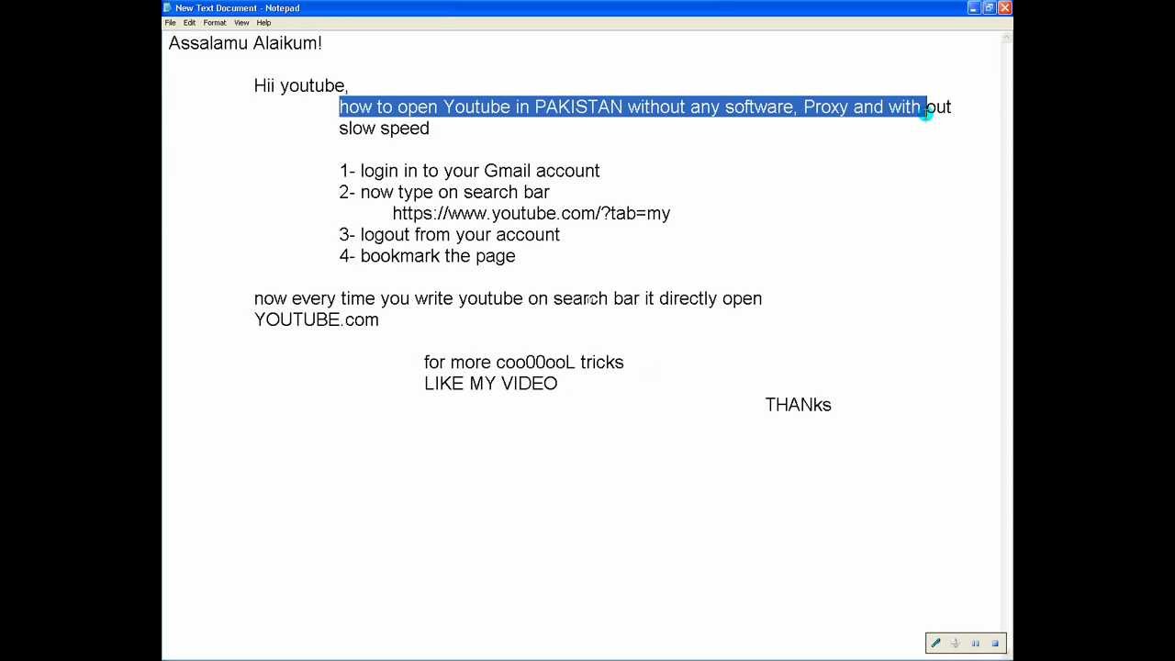The width and height of the screenshot is (1175, 661).
Task: Click the line 'Hii youtube,'
Action: tap(300, 85)
